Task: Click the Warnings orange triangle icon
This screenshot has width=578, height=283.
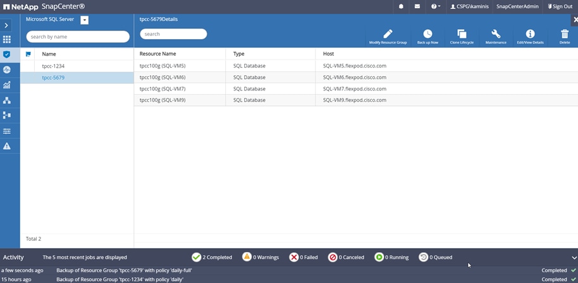Action: (247, 257)
